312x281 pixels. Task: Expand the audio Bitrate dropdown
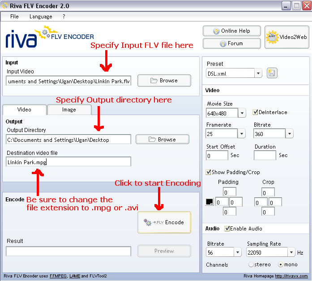(238, 252)
